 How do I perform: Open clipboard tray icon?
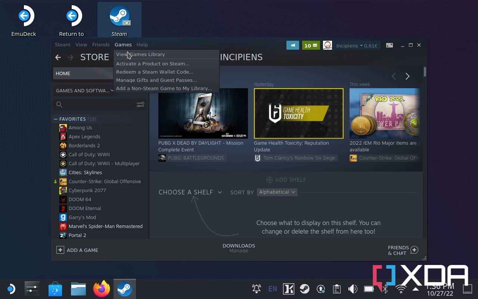coord(336,289)
